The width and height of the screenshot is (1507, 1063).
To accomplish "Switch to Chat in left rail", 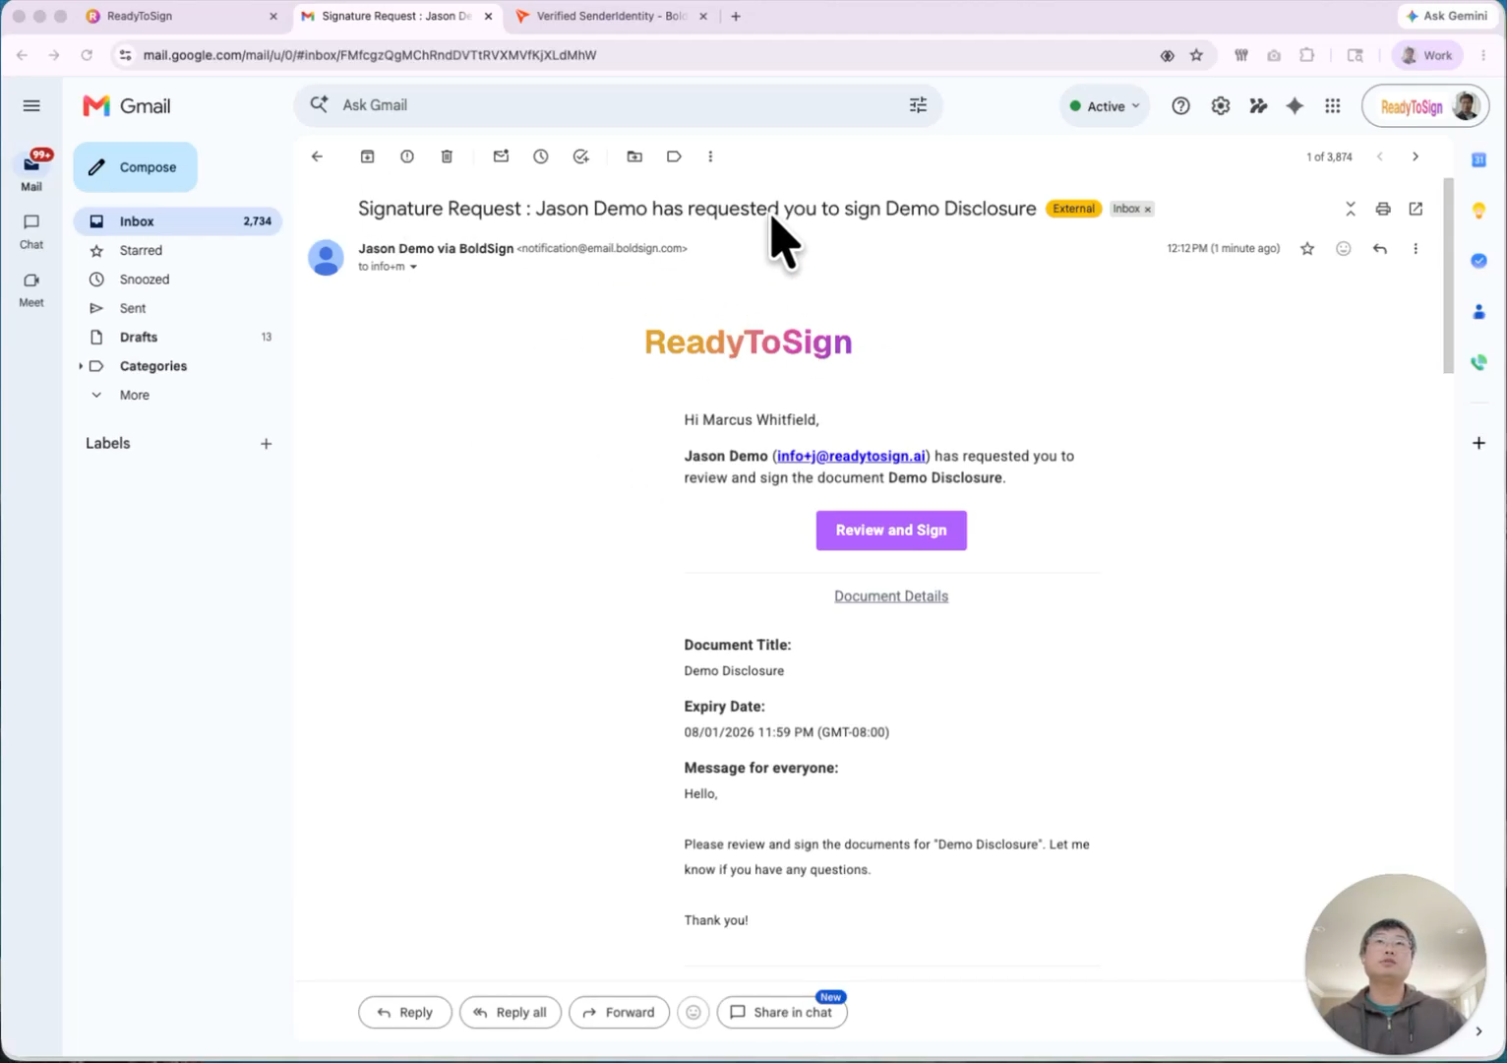I will [x=31, y=231].
